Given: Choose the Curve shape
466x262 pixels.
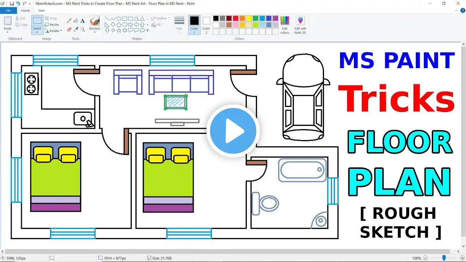Looking at the screenshot, I should click(113, 19).
